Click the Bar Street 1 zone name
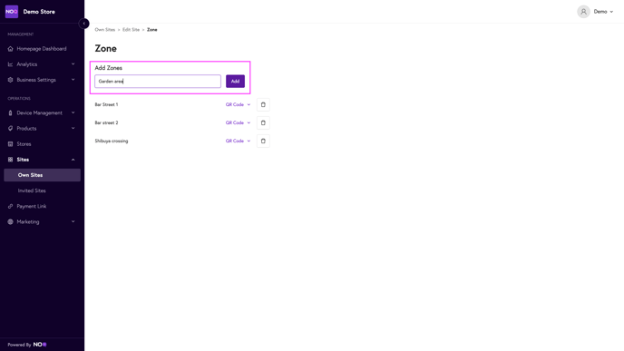The height and width of the screenshot is (351, 624). pyautogui.click(x=106, y=104)
